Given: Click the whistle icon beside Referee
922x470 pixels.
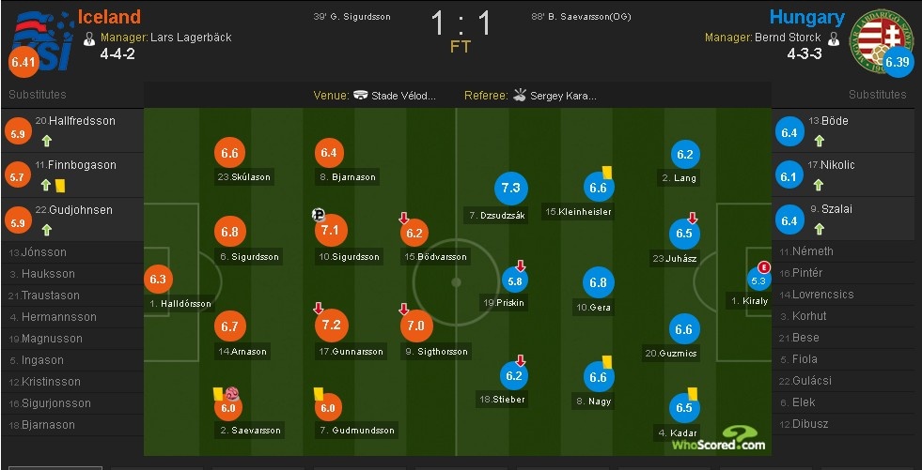Looking at the screenshot, I should coord(520,95).
